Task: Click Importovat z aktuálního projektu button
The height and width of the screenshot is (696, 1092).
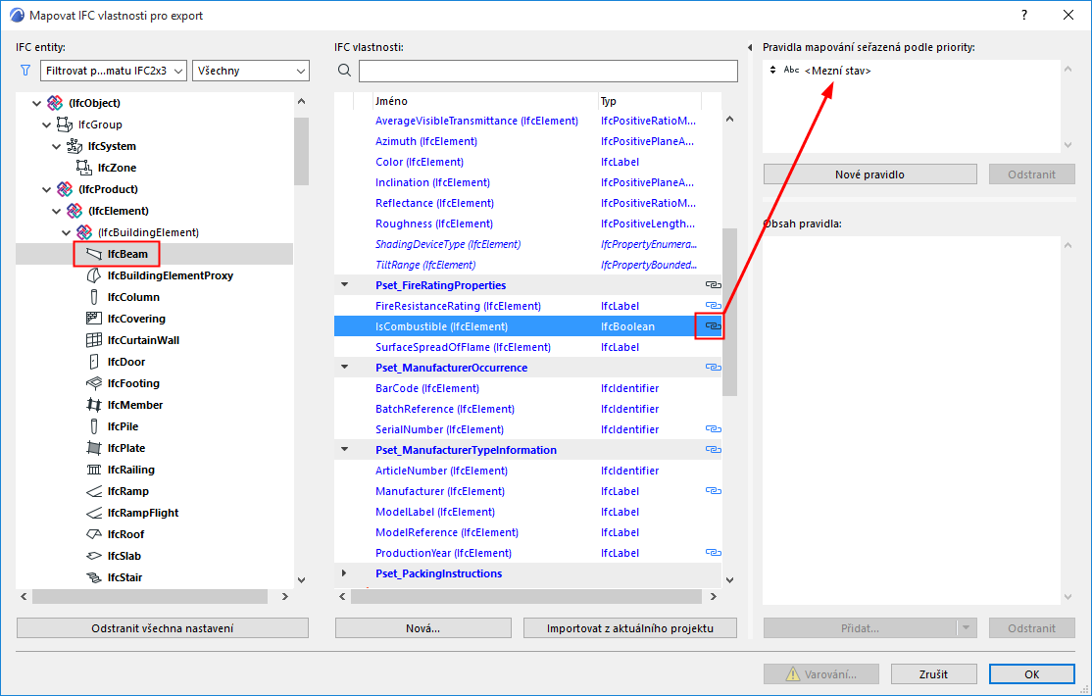Action: pos(630,627)
